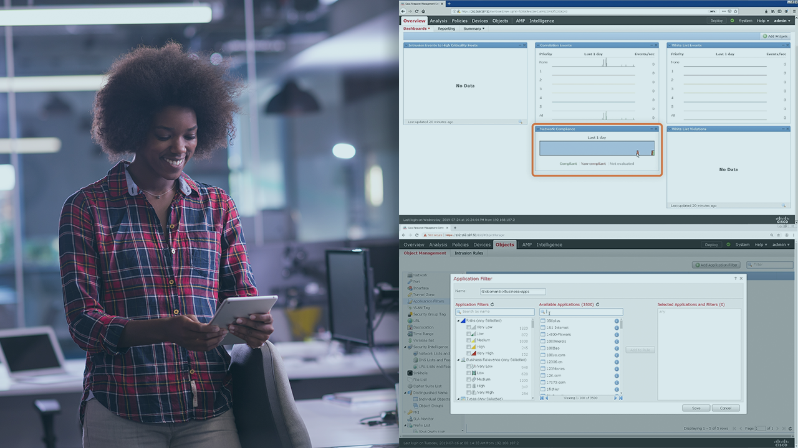Enable the 1-800-Flowers application checkbox
Viewport: 798px width, 448px height.
pos(543,334)
